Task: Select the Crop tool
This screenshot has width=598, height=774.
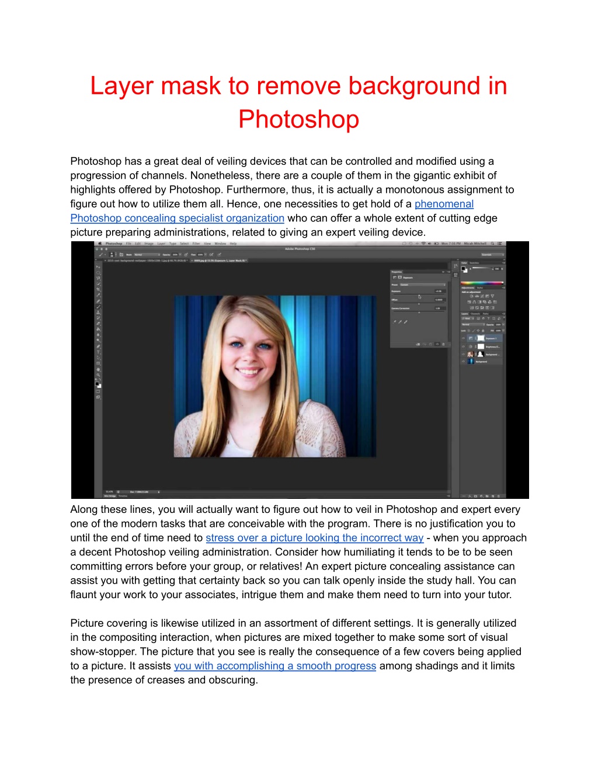Action: tap(98, 289)
